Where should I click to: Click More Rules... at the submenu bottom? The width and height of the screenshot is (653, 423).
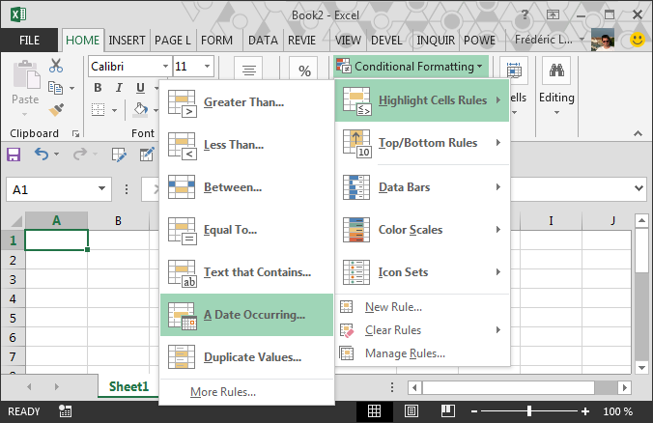(x=223, y=391)
